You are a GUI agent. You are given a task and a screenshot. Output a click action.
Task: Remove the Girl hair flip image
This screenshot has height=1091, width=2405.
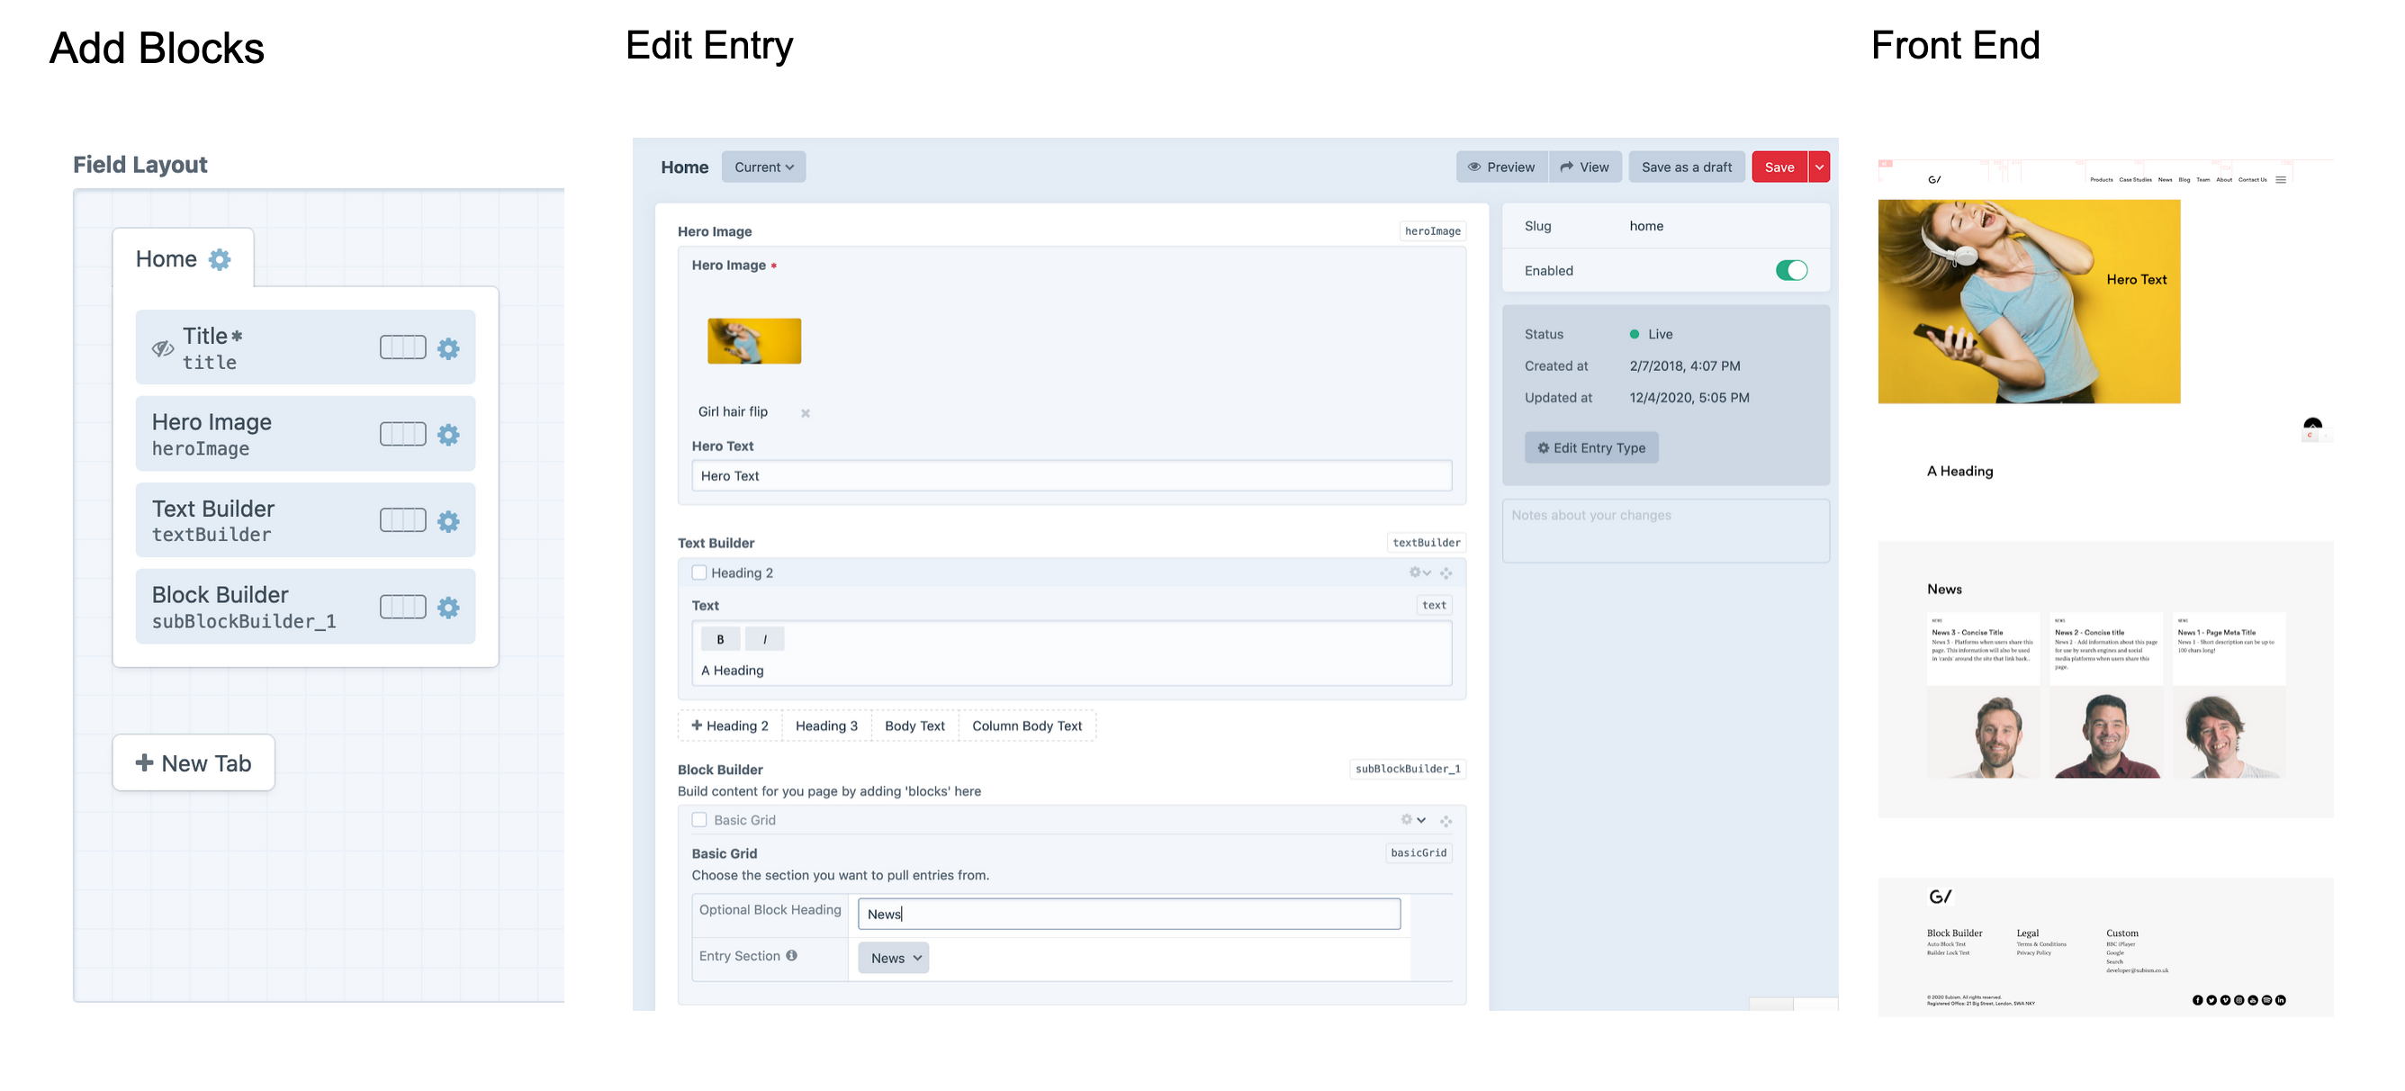pyautogui.click(x=805, y=412)
